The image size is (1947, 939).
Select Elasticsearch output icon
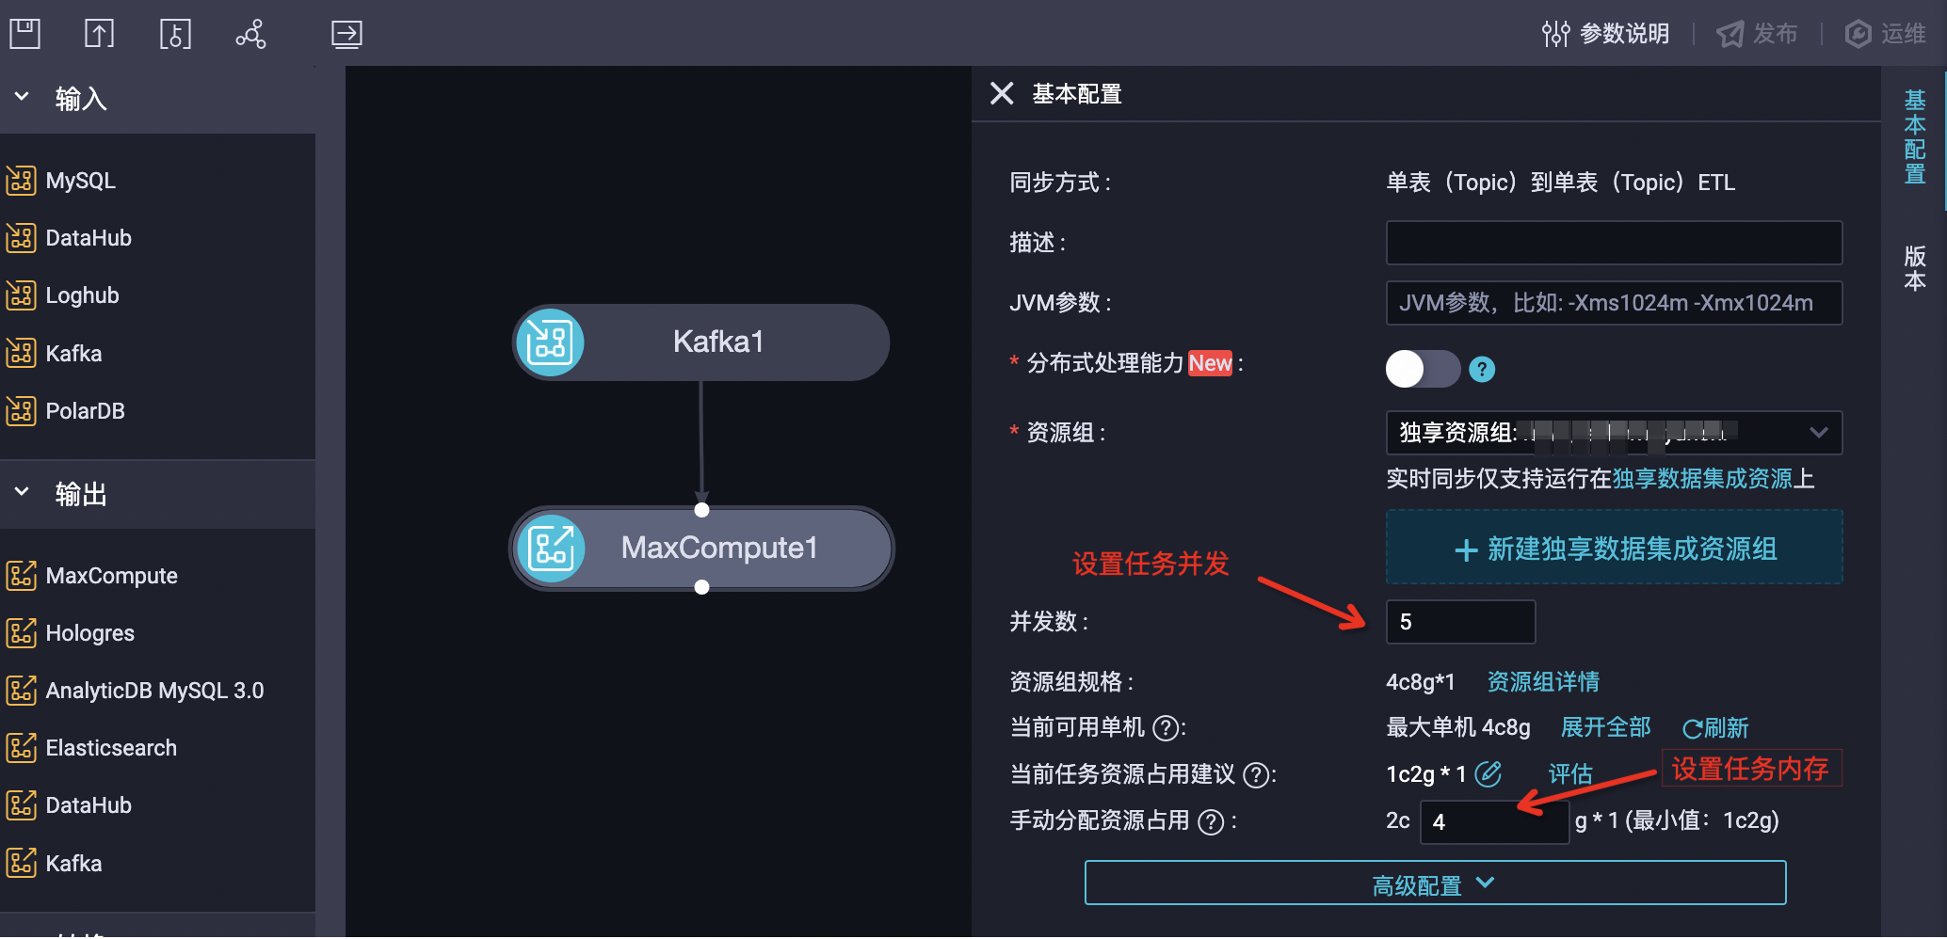(x=21, y=747)
